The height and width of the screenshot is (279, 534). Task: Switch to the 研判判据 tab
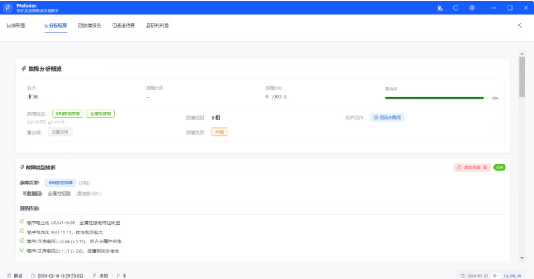pyautogui.click(x=158, y=26)
